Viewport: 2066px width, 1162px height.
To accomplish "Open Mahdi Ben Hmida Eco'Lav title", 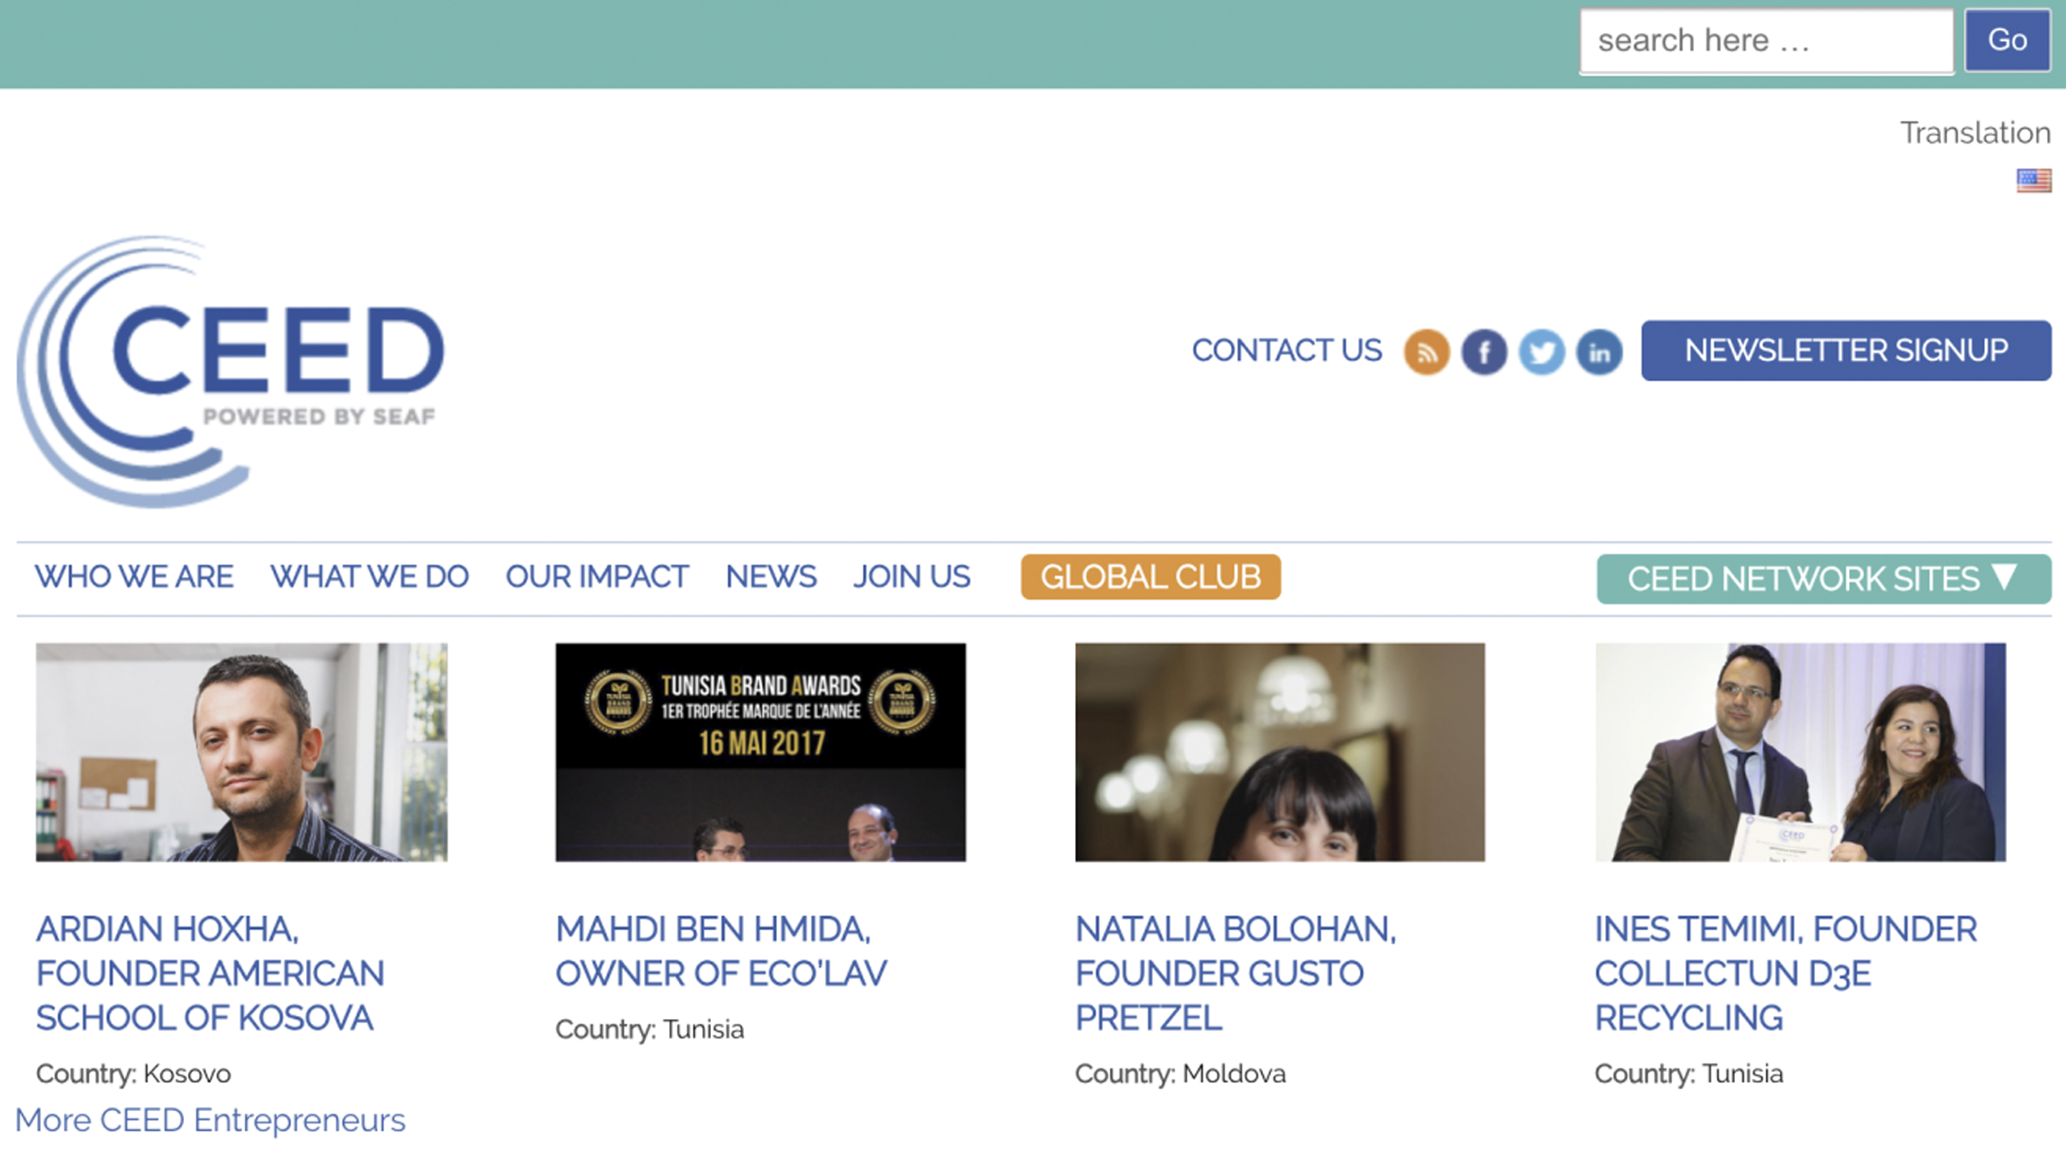I will tap(721, 951).
